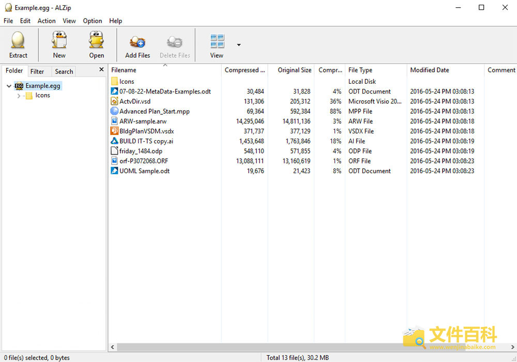Open the File menu

coord(8,21)
